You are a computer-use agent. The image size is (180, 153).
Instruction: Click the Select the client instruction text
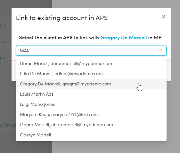tap(90, 38)
